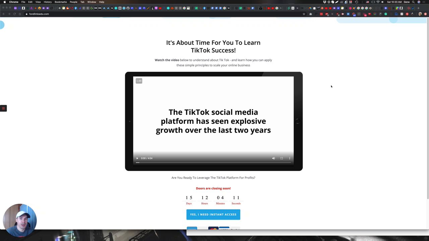
Task: Open the People menu
Action: (x=73, y=2)
